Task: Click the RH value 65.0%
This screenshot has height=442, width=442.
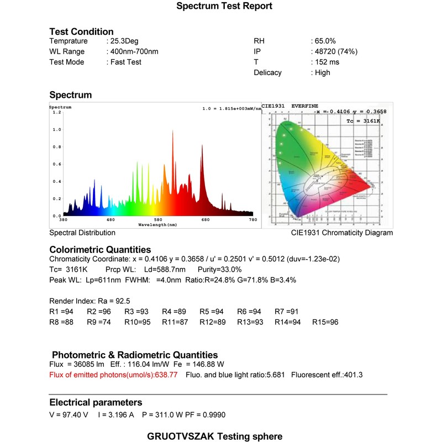Action: (x=325, y=41)
